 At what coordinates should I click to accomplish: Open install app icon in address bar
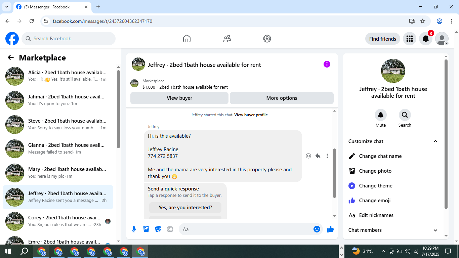(412, 21)
